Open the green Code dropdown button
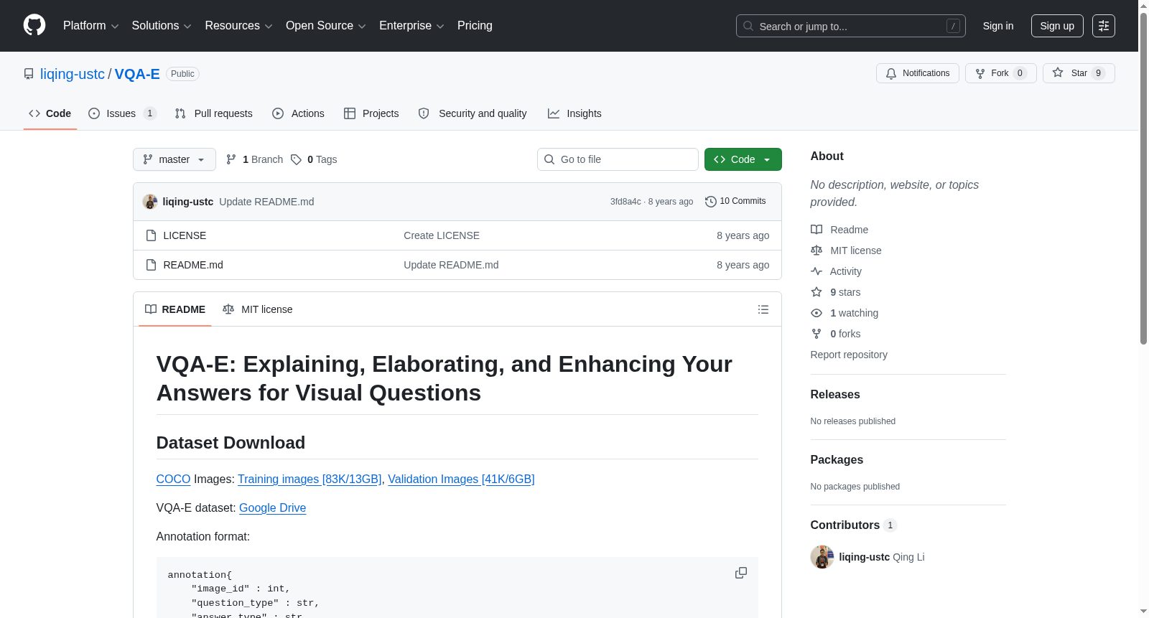The width and height of the screenshot is (1149, 618). coord(743,159)
